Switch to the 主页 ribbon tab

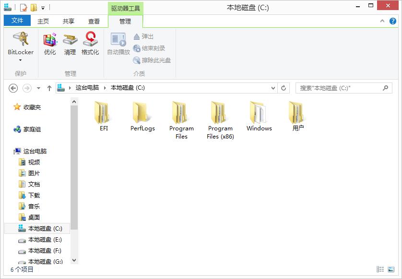(x=43, y=21)
